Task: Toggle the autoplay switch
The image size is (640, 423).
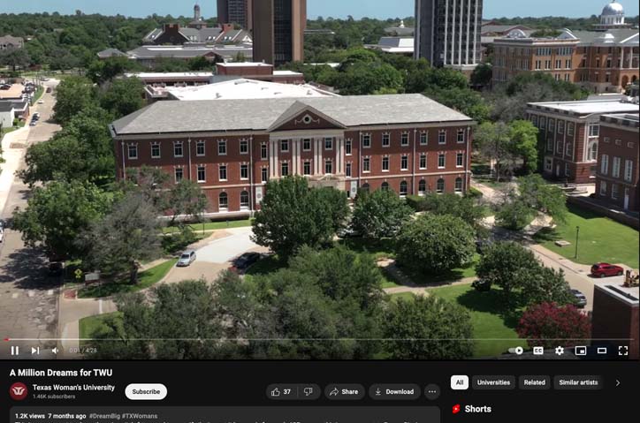Action: pyautogui.click(x=516, y=351)
